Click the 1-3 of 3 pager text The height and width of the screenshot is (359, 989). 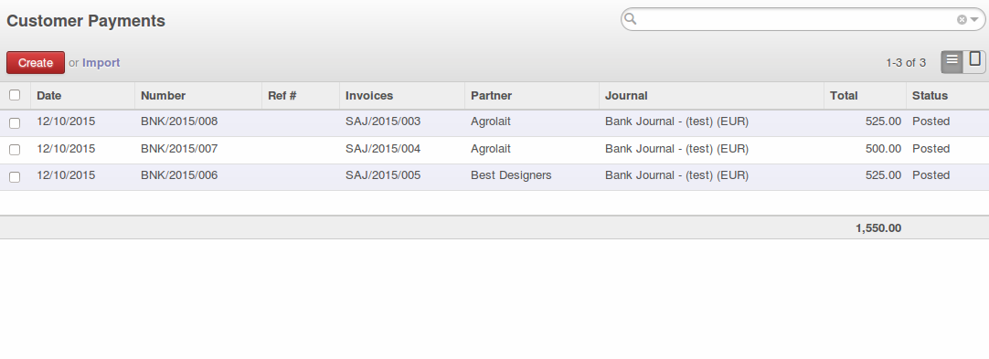point(906,62)
